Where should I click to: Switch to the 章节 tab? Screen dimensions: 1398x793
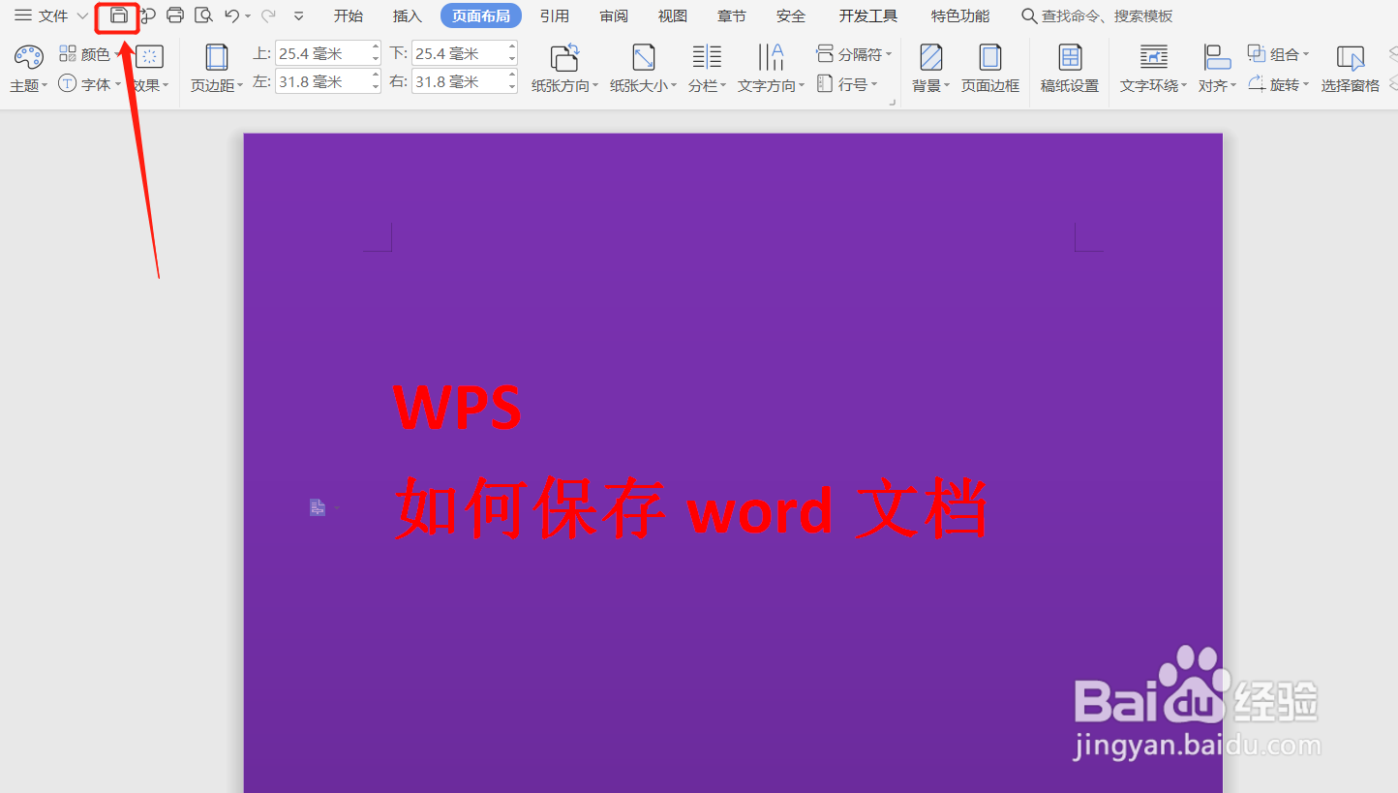pos(732,15)
